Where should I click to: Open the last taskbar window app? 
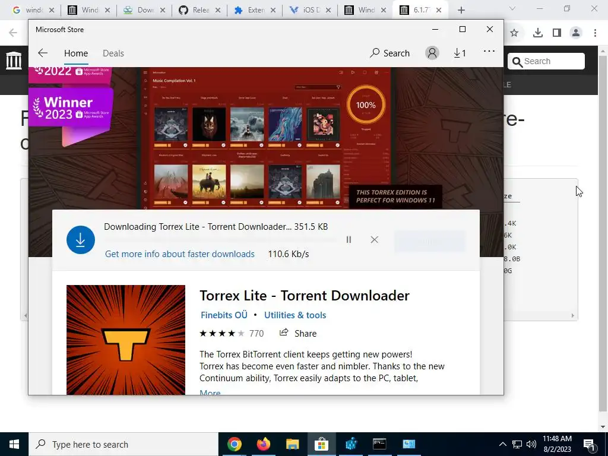408,444
